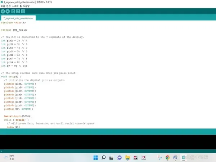Click the 'pinMode(pinG, OUTPUT);' line
The image size is (216, 162).
[20, 105]
